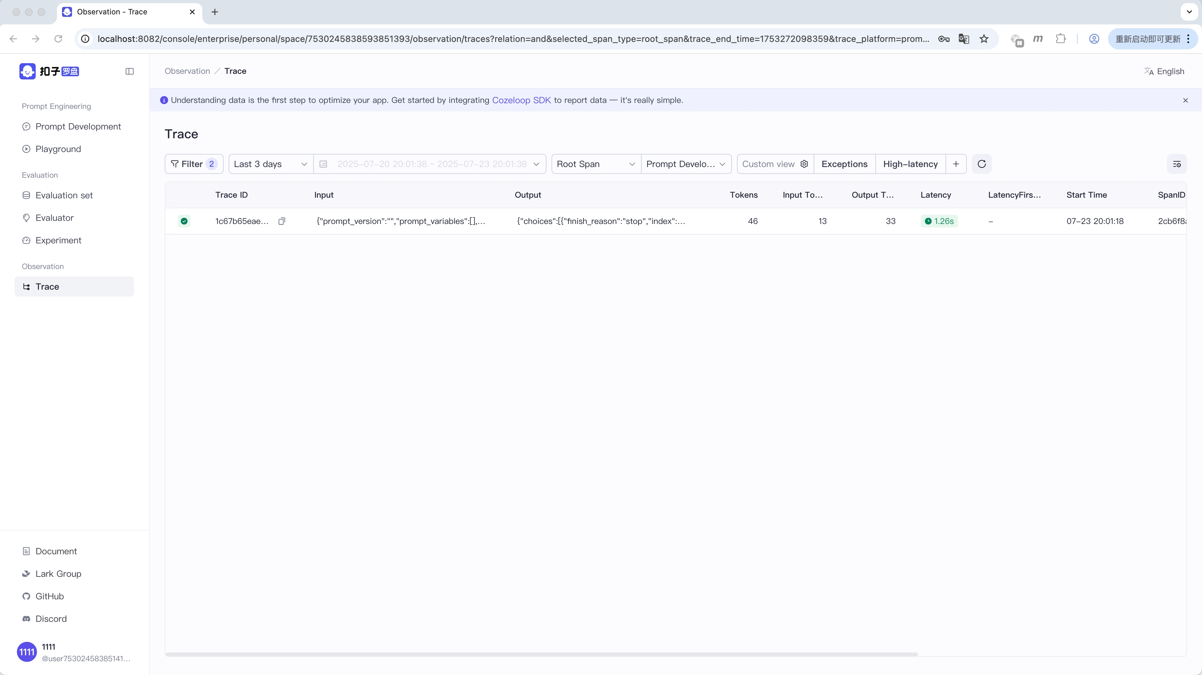This screenshot has height=675, width=1202.
Task: Follow the Cozeloop SDK link
Action: (x=521, y=100)
